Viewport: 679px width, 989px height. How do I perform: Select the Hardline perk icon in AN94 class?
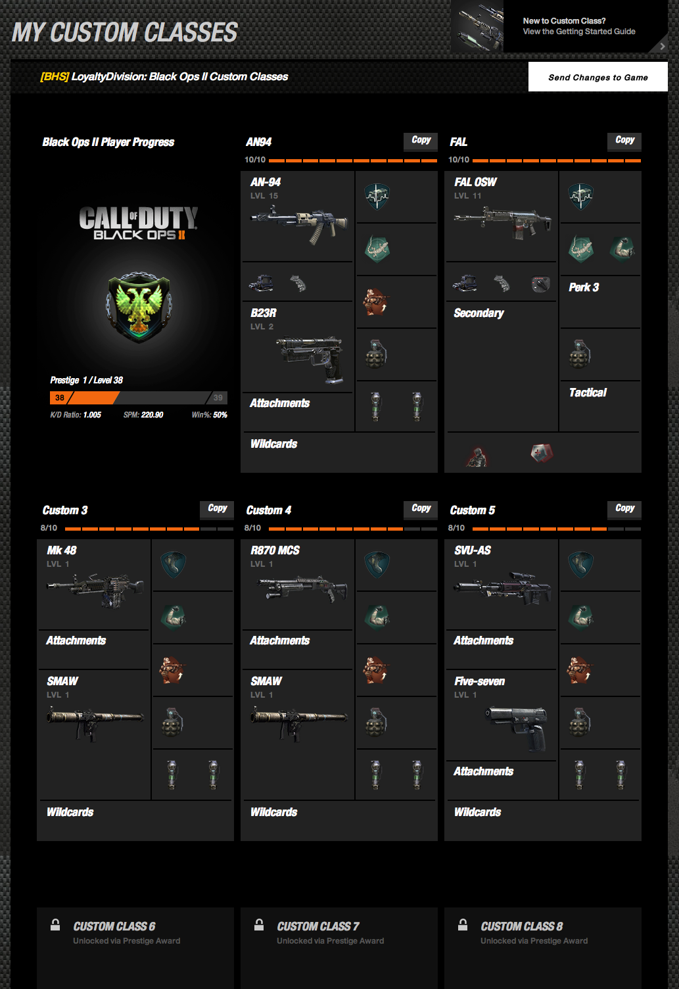click(377, 197)
